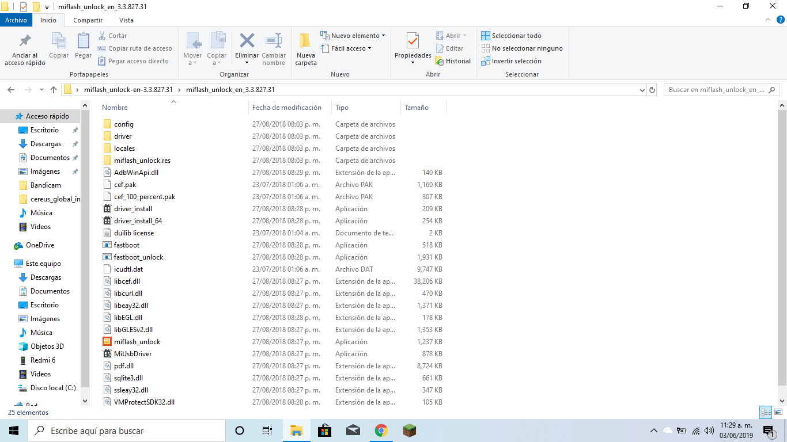This screenshot has width=787, height=442.
Task: Collapse the ribbon with chevron arrow
Action: click(768, 20)
